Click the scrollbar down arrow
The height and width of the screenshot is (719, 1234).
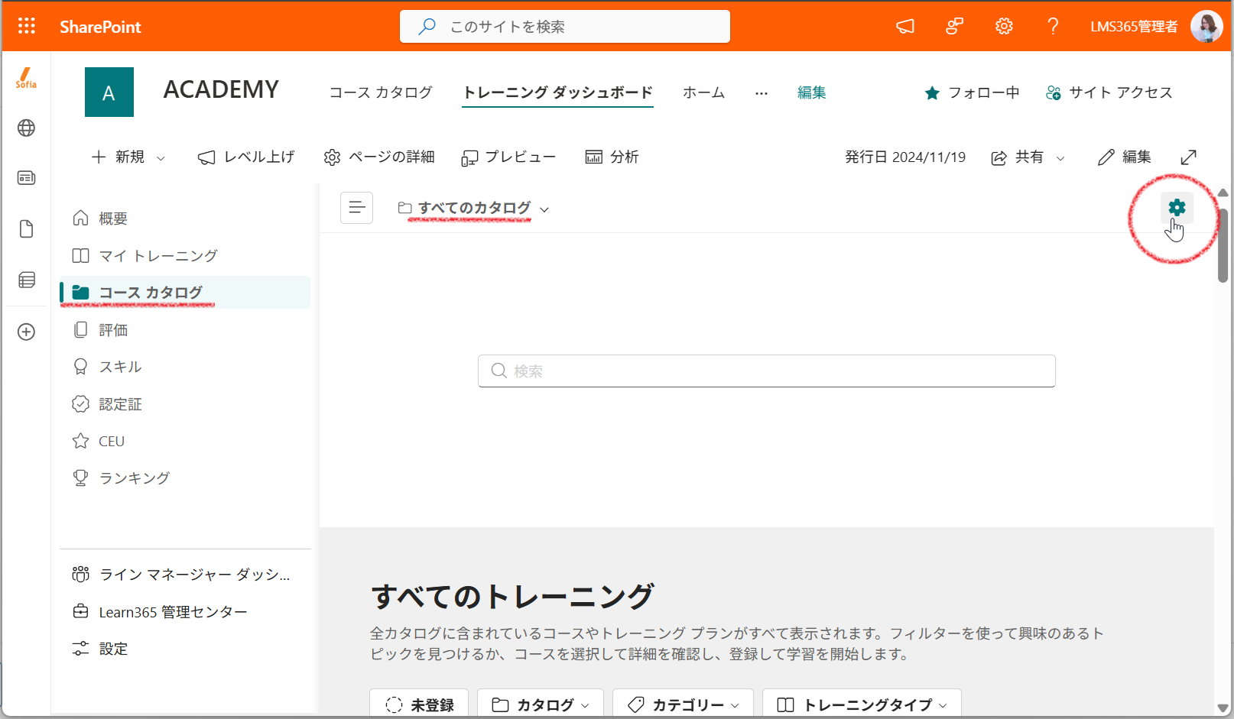tap(1223, 708)
